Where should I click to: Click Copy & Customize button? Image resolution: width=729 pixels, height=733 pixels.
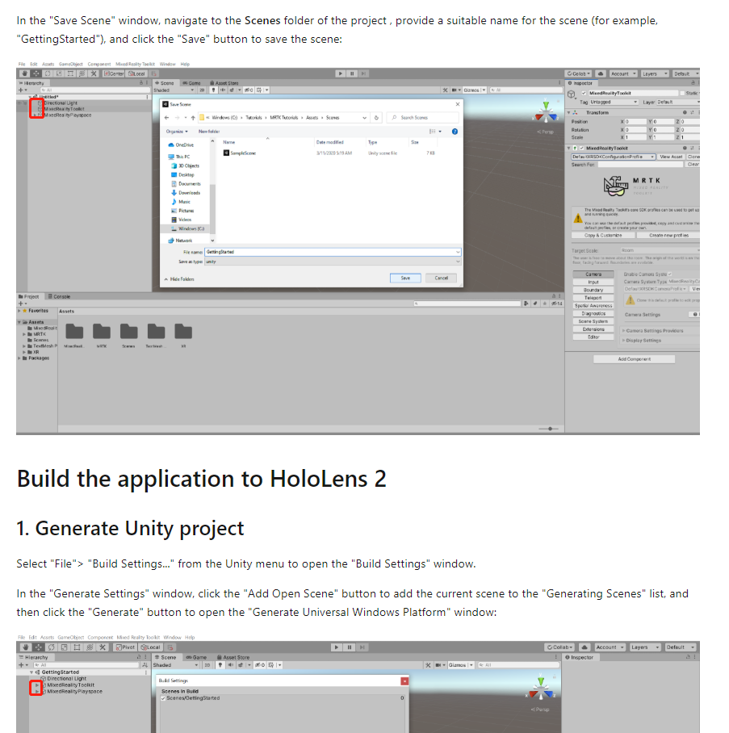tap(603, 235)
